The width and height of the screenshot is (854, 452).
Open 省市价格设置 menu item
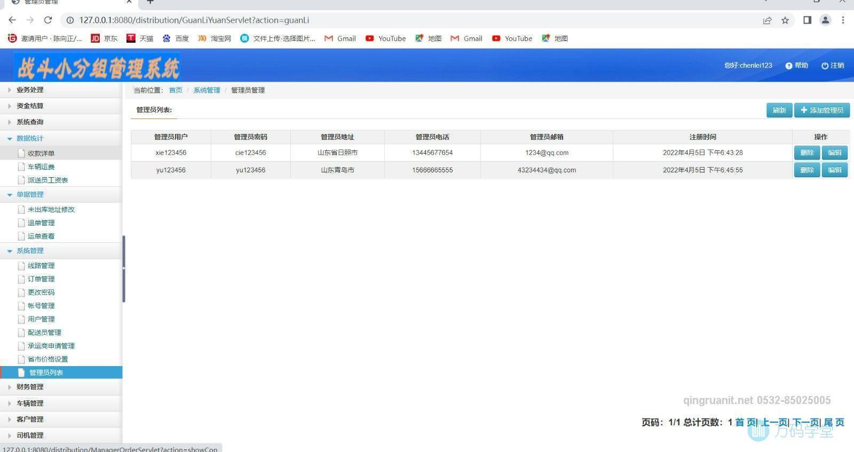[48, 359]
